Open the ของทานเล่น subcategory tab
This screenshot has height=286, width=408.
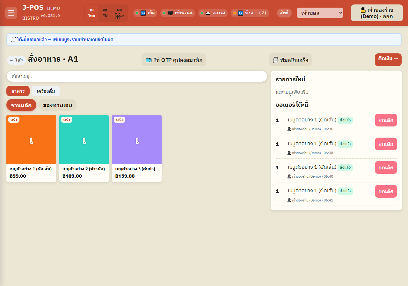click(57, 105)
